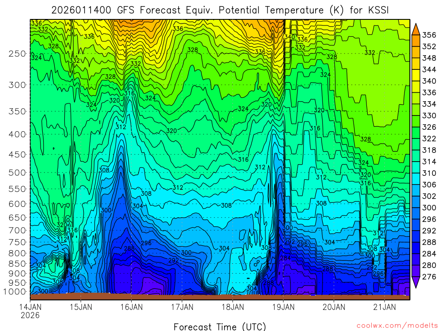The height and width of the screenshot is (331, 442).
Task: Click the 288 color-scale value
Action: click(429, 242)
